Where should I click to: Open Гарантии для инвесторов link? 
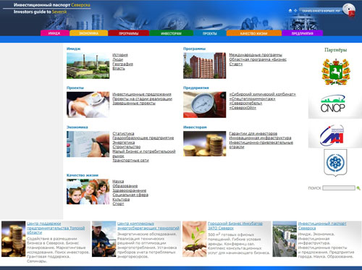pos(253,133)
